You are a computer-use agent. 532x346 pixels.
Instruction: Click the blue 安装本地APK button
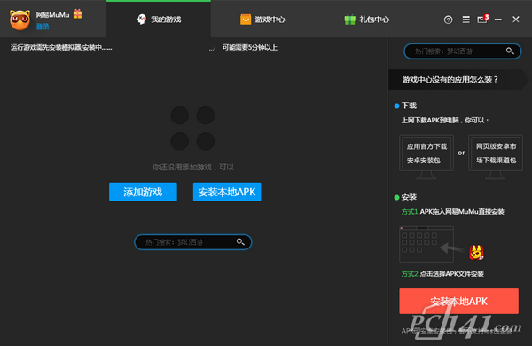click(227, 192)
